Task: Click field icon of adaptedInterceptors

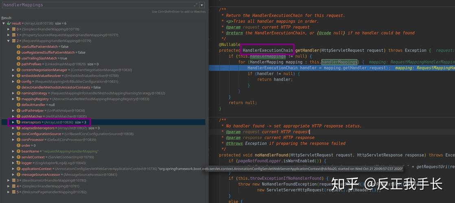Action: (x=19, y=128)
